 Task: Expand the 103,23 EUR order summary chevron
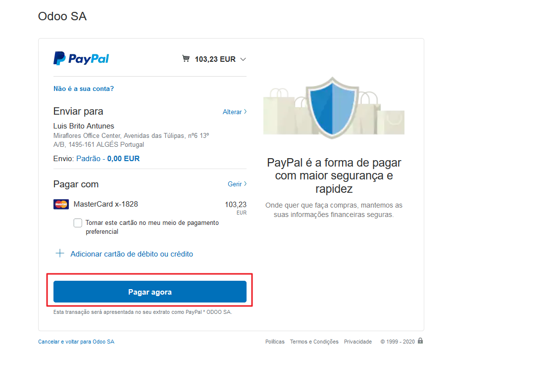tap(243, 59)
